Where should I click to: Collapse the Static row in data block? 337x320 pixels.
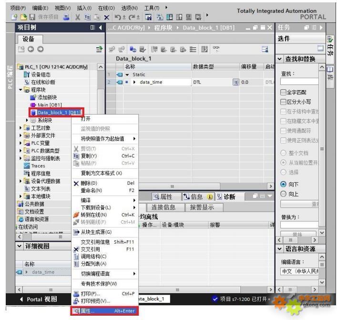click(127, 74)
